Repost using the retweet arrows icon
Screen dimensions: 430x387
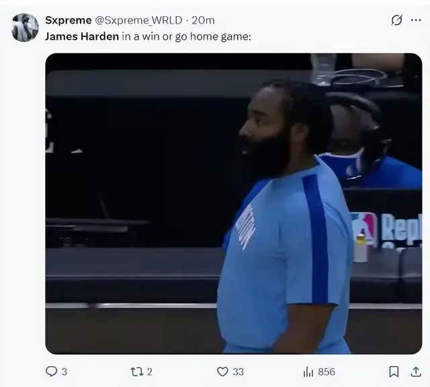(137, 372)
